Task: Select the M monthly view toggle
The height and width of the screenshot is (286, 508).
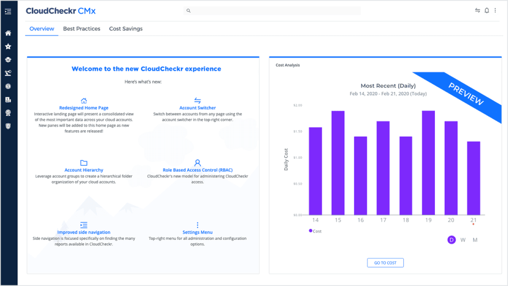Action: [475, 240]
